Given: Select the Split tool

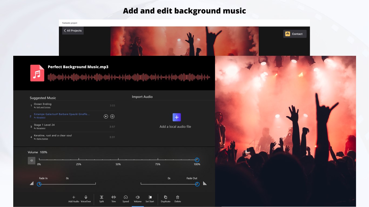Looking at the screenshot, I should 101,199.
